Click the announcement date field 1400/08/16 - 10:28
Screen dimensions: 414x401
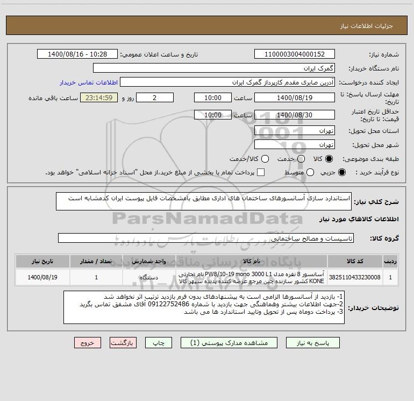(x=77, y=54)
